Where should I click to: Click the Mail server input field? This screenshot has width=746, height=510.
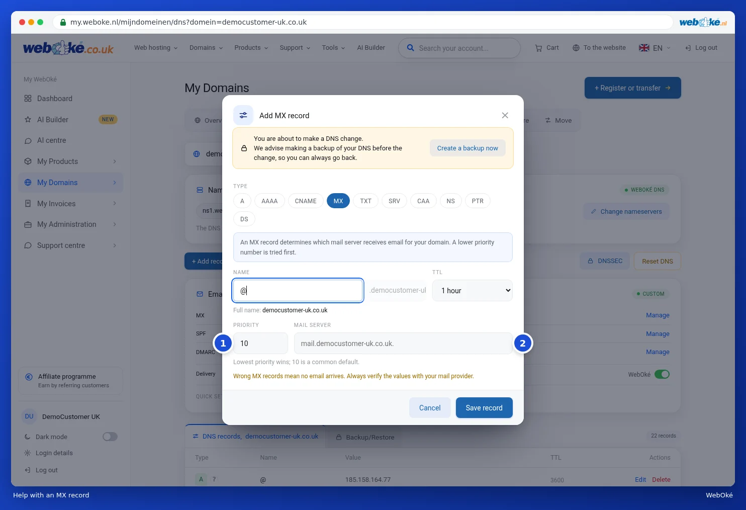pos(403,344)
